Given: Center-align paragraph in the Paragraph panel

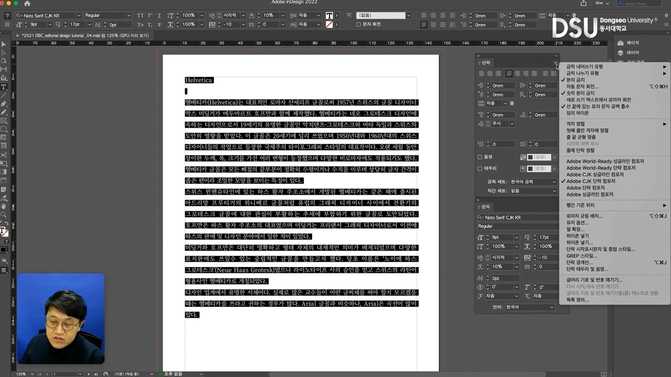Looking at the screenshot, I should tap(490, 74).
